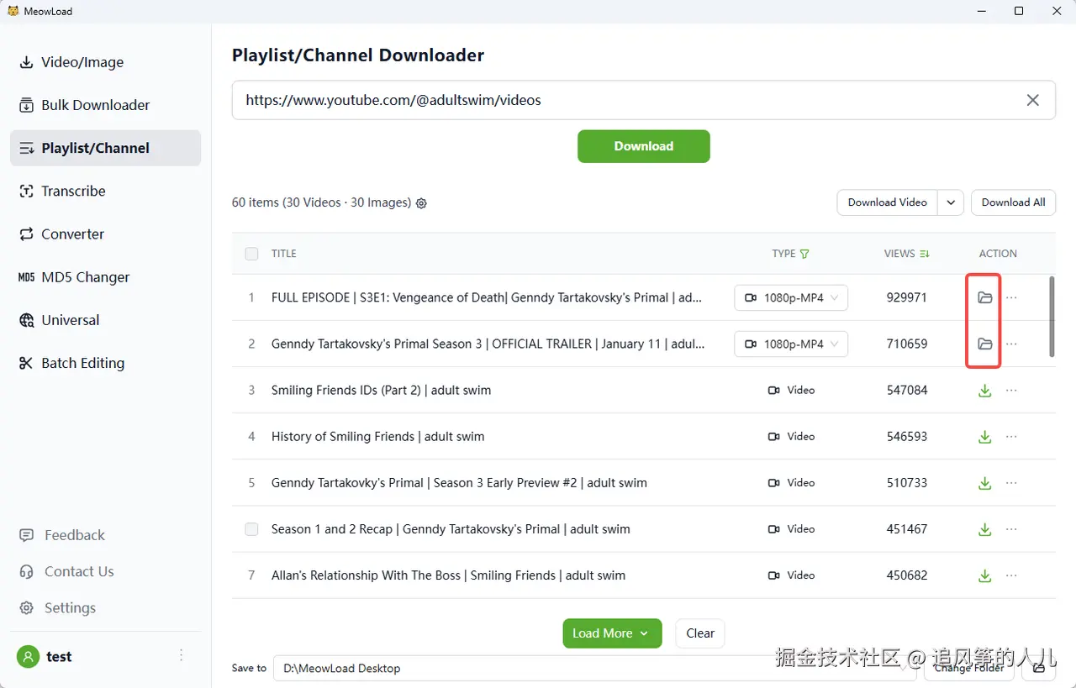Tick the select-all checkbox in table header
Screen dimensions: 1076x688
[x=251, y=254]
